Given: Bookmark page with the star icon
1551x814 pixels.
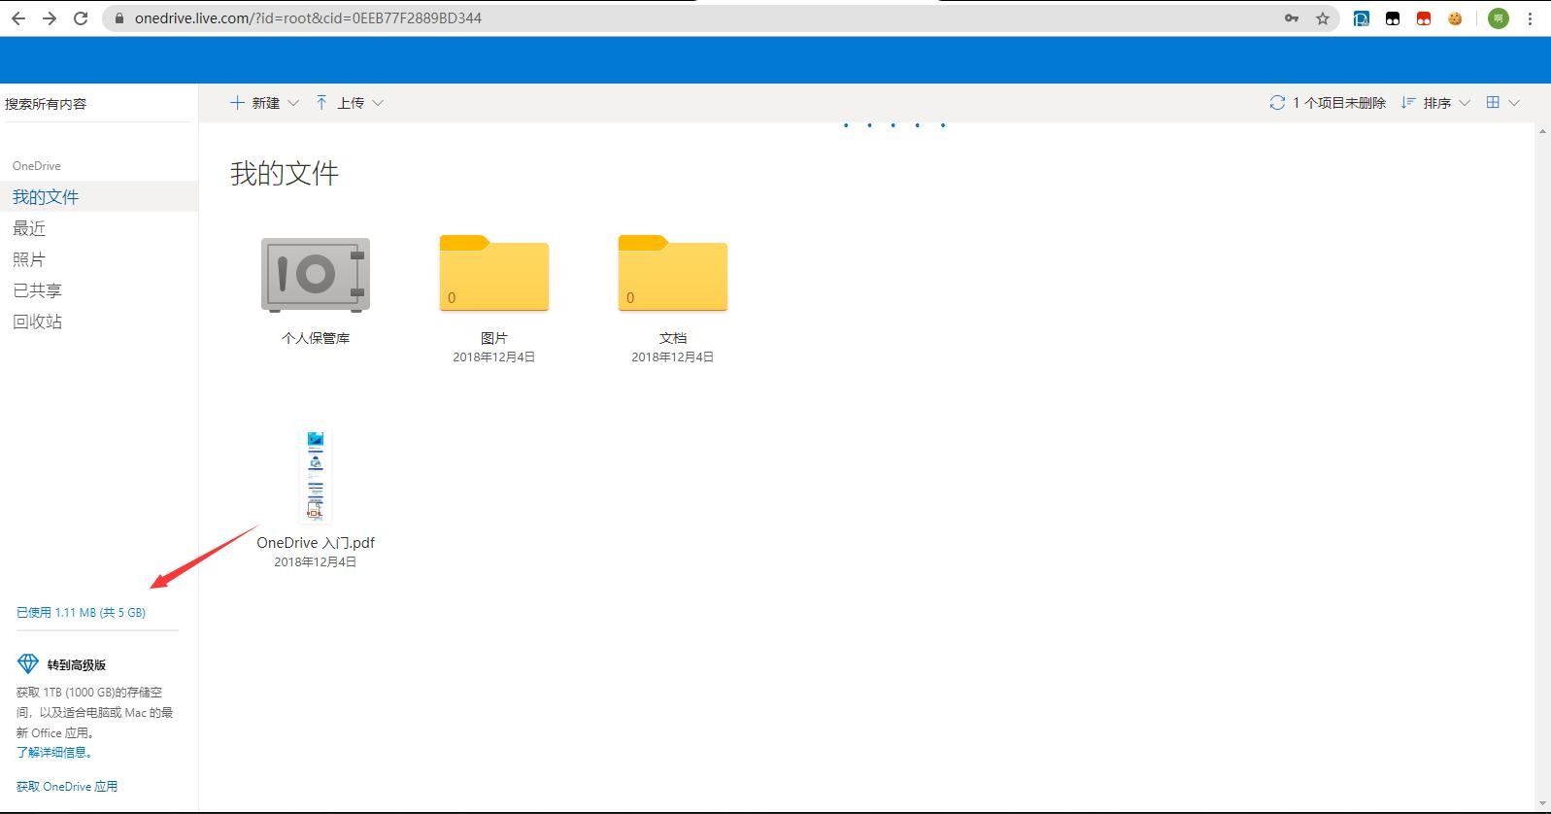Looking at the screenshot, I should coord(1322,18).
